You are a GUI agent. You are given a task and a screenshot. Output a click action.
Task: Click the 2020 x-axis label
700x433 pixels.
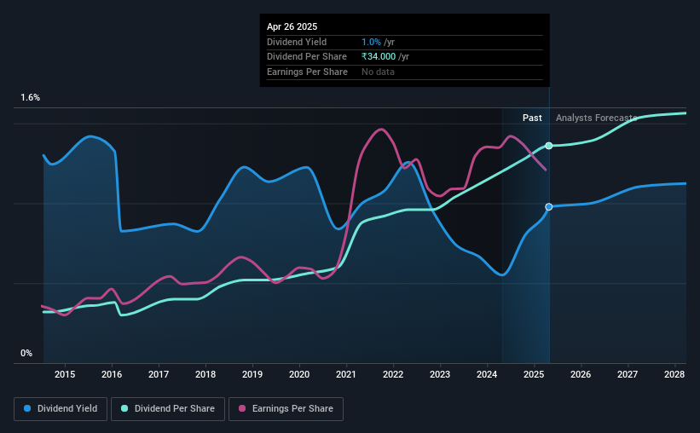tap(299, 374)
